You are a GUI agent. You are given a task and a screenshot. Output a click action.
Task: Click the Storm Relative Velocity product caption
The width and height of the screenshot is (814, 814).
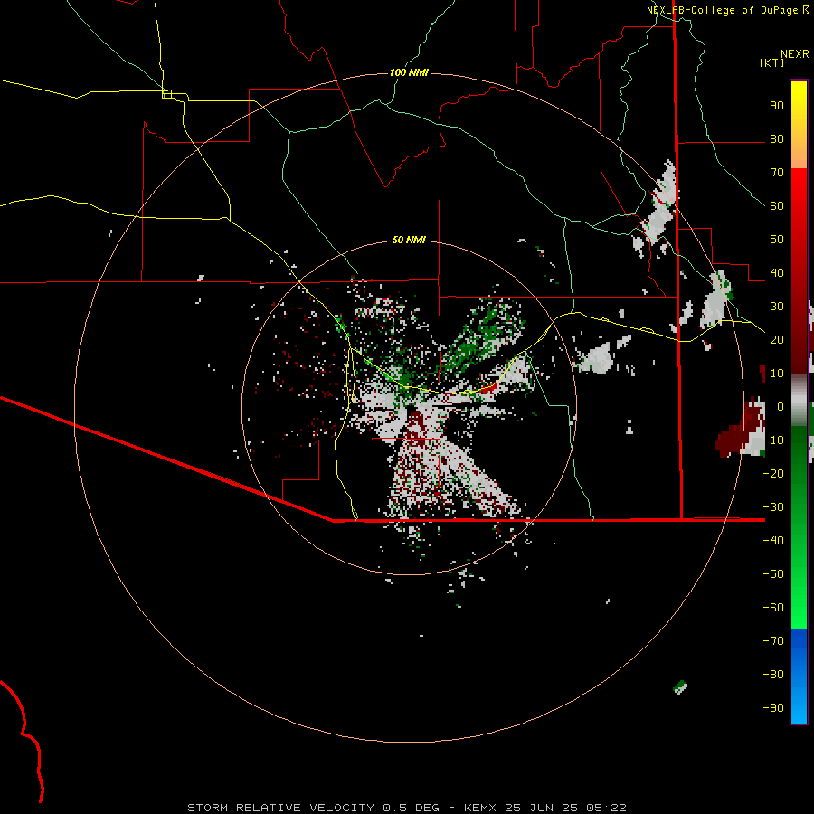tap(406, 808)
